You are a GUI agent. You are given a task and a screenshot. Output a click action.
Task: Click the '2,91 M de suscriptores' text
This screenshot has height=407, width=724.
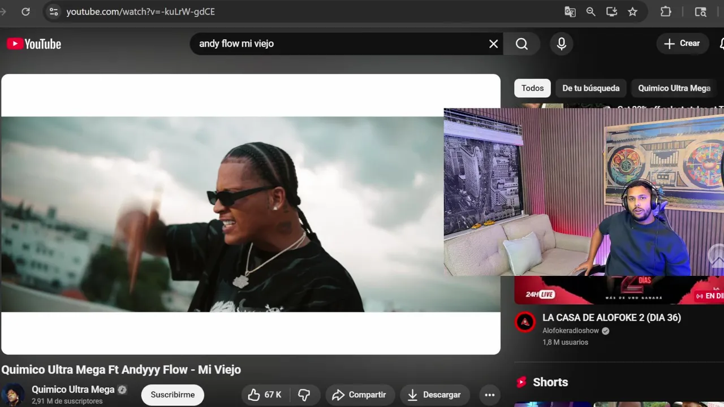[x=67, y=401]
